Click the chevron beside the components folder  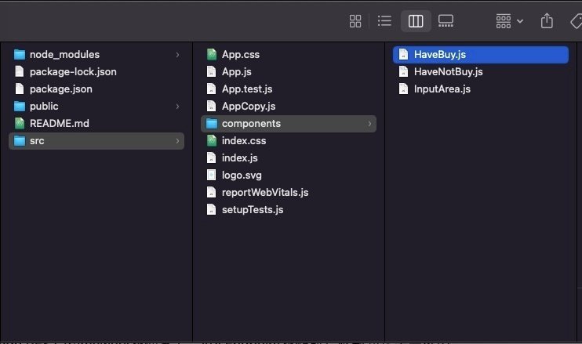click(369, 124)
